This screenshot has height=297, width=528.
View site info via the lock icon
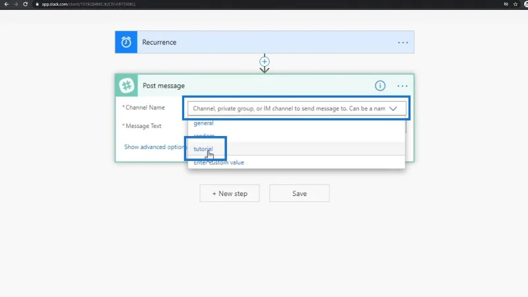37,4
